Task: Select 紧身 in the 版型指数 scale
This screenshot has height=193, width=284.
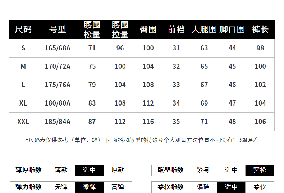Action: tap(203, 170)
